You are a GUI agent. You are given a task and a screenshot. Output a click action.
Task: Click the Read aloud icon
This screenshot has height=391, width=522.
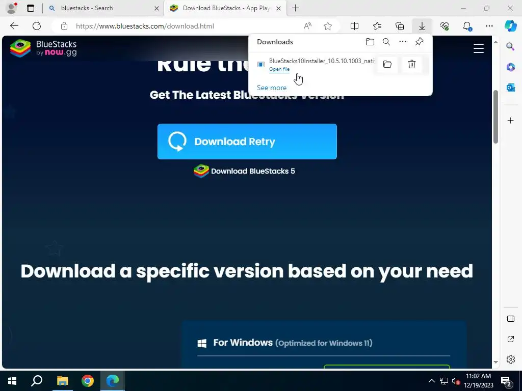307,26
